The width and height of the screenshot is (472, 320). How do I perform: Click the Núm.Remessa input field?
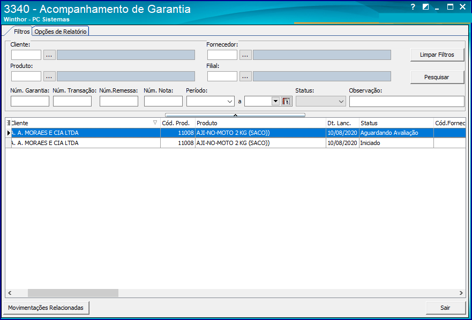coord(119,101)
